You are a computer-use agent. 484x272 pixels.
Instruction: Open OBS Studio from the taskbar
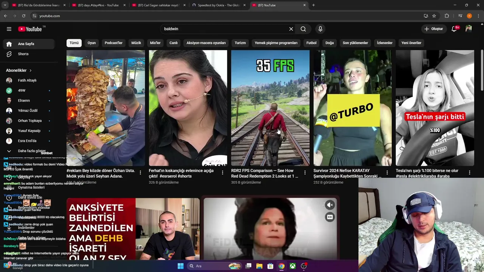click(304, 266)
